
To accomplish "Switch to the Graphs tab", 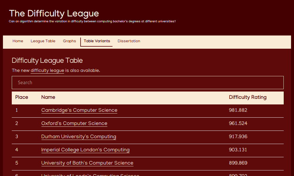I will tap(69, 41).
